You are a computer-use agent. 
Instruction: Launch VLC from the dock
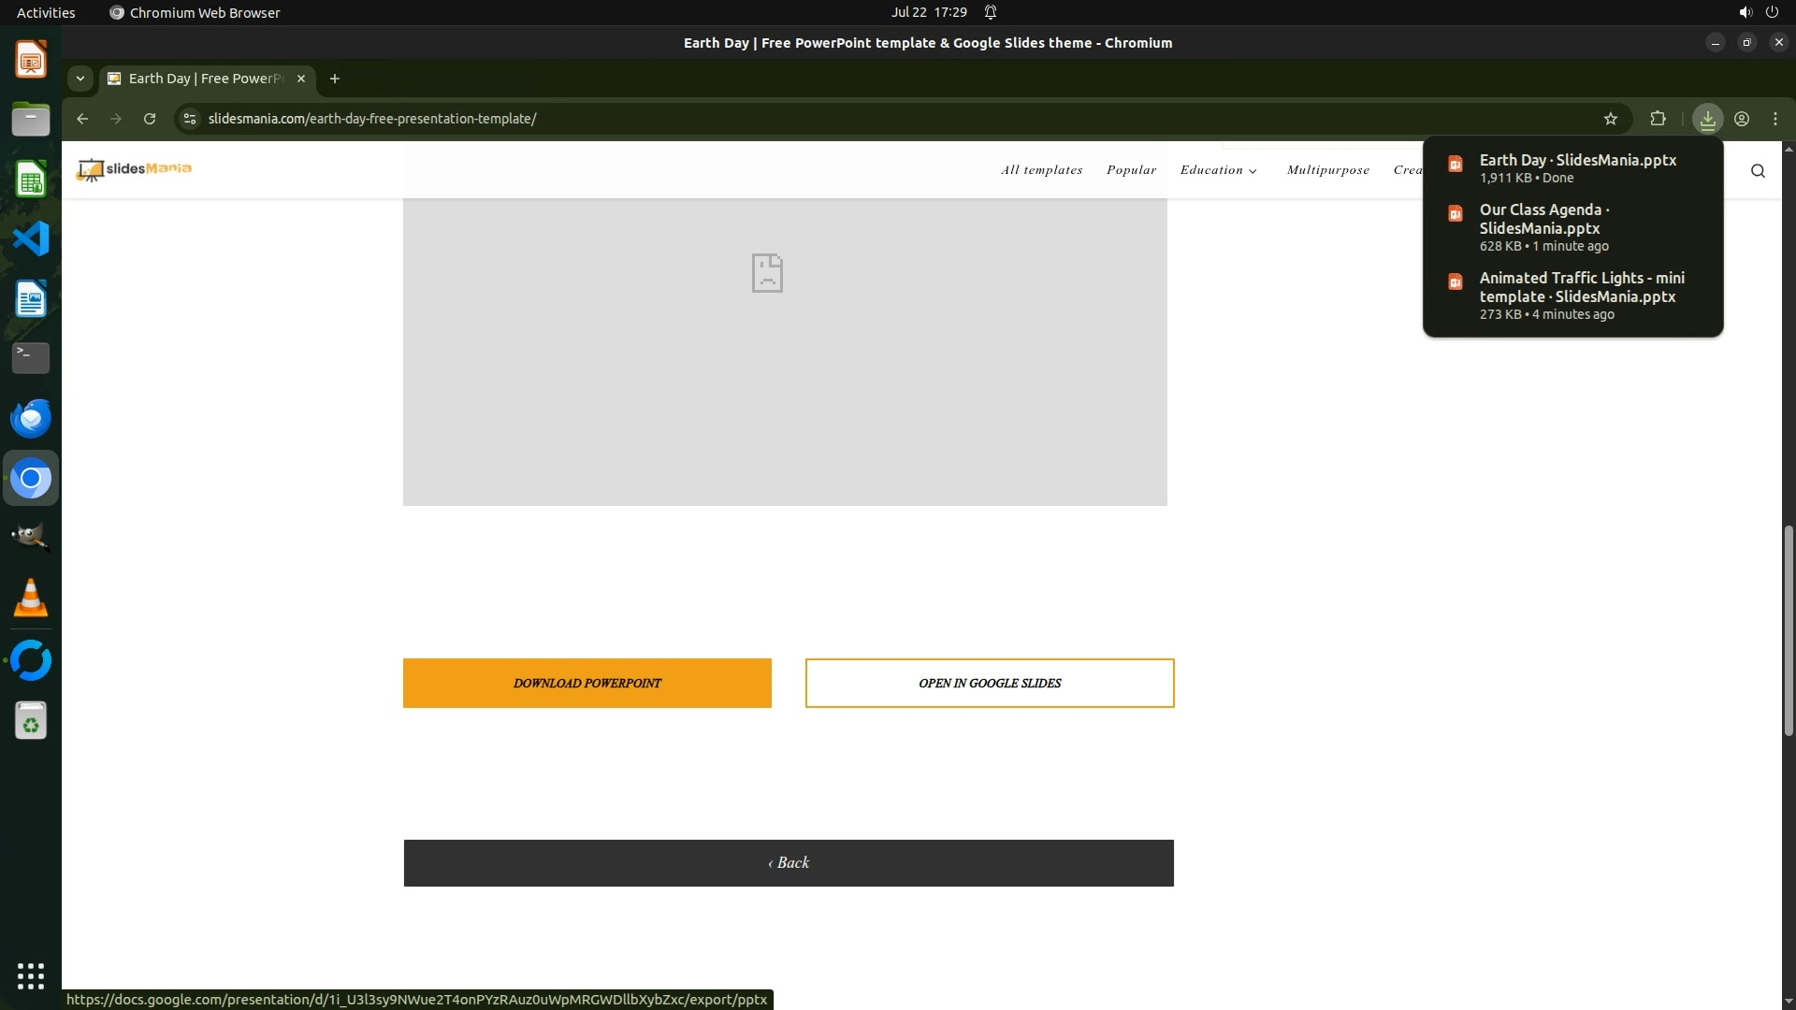pyautogui.click(x=30, y=599)
